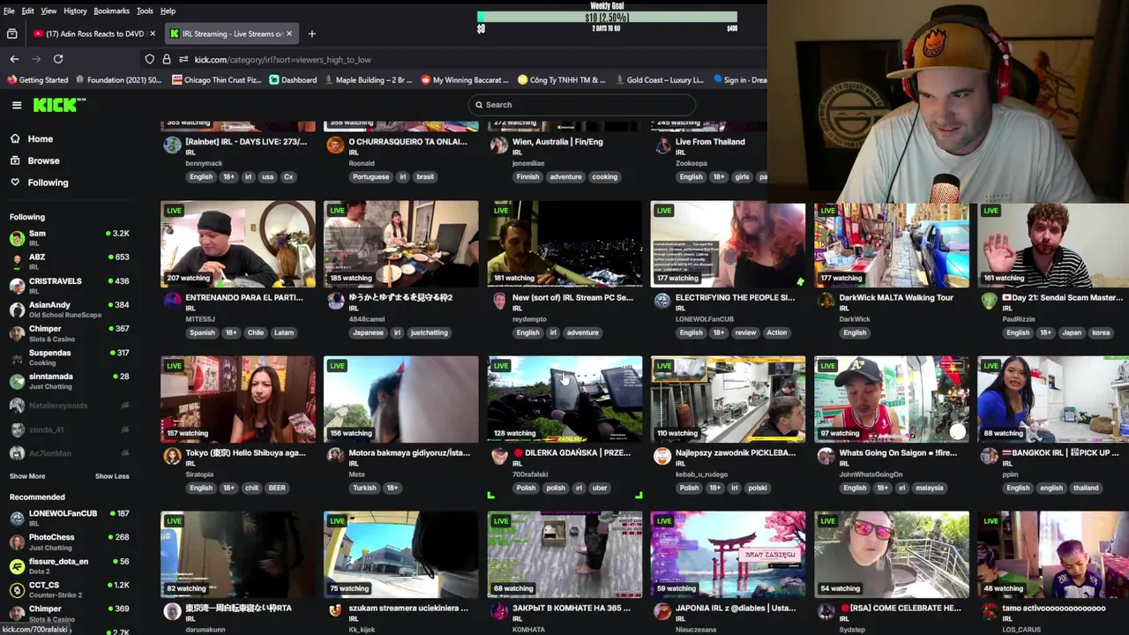
Task: Open AsianAndy channel in sidebar
Action: [69, 309]
